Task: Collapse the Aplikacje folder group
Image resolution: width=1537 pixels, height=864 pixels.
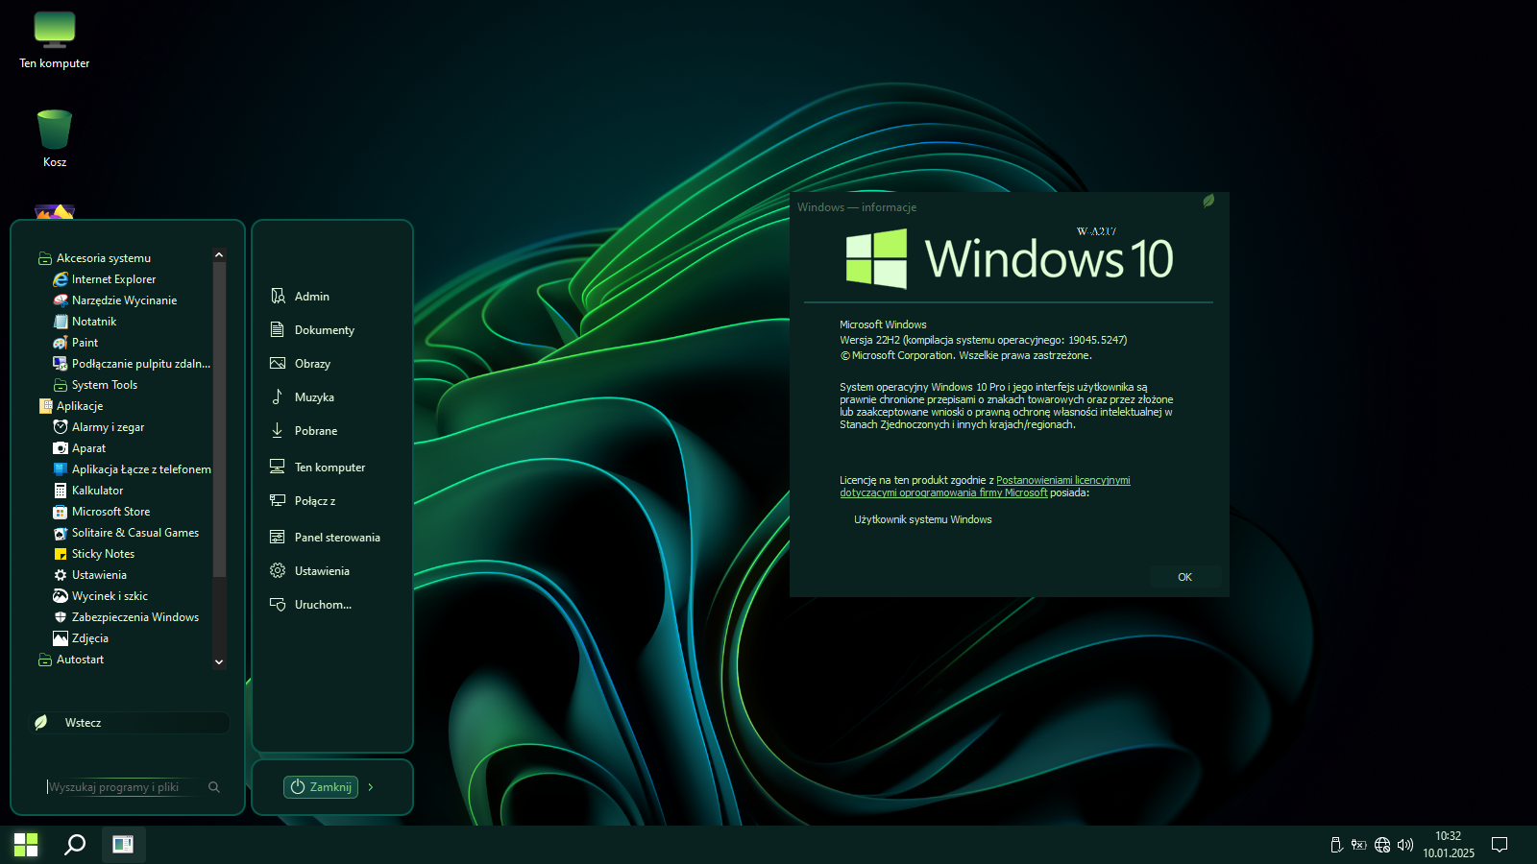Action: click(x=79, y=406)
